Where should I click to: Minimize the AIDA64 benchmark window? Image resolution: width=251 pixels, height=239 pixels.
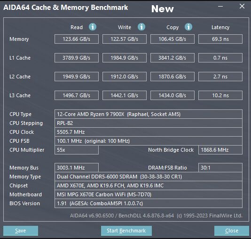click(x=220, y=7)
